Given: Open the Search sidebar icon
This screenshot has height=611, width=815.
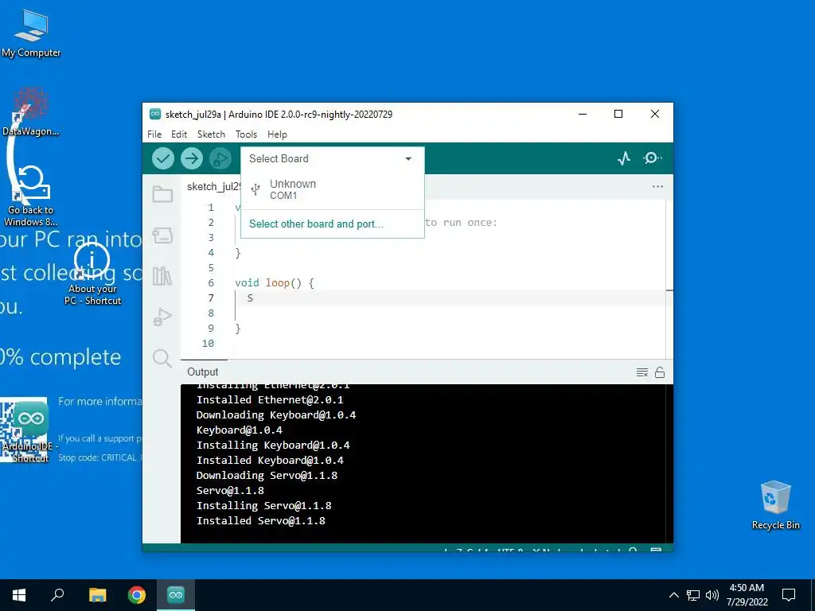Looking at the screenshot, I should (162, 358).
